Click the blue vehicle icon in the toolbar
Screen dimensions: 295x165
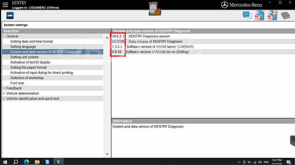[x=10, y=16]
